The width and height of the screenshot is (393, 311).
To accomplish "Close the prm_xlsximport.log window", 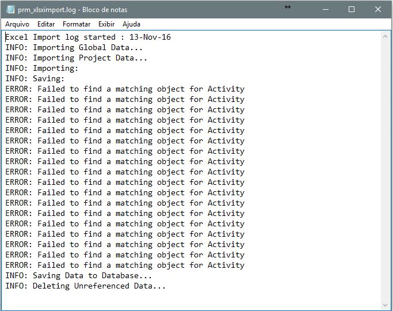I will [377, 10].
